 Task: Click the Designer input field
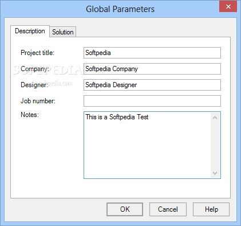tap(152, 85)
